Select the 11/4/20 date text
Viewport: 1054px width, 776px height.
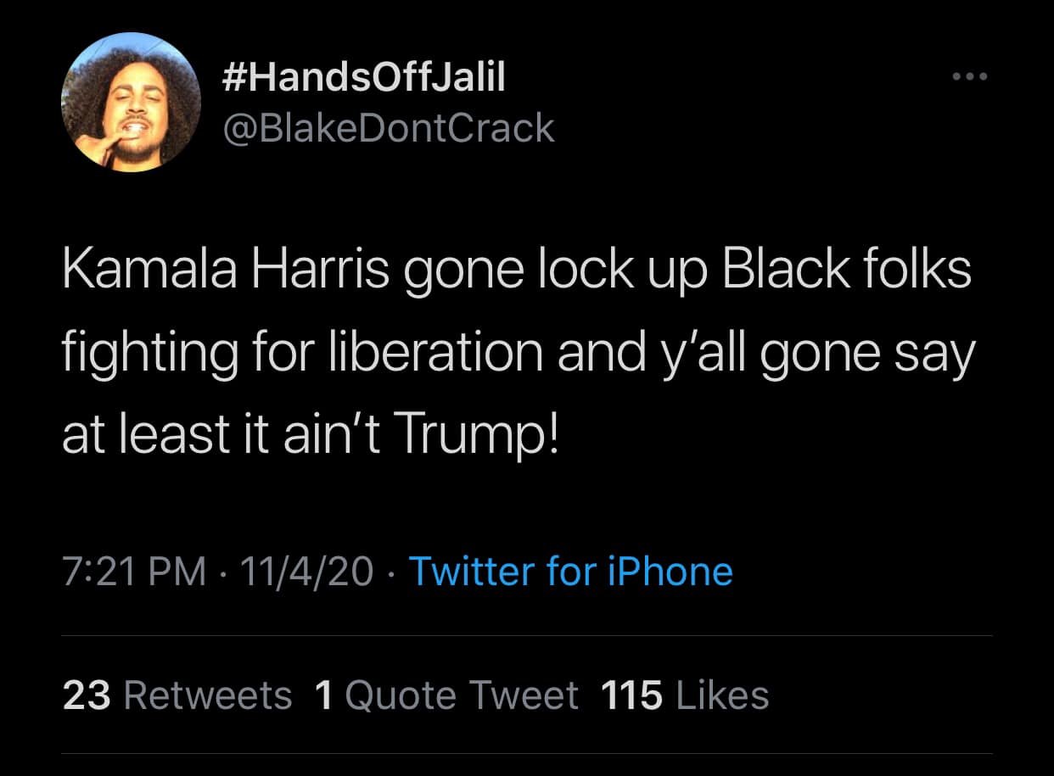coord(306,571)
